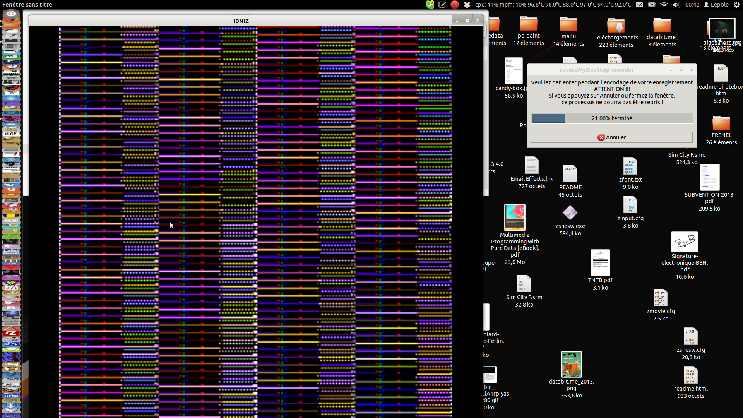The width and height of the screenshot is (743, 418).
Task: Open the power gear session menu
Action: (x=737, y=5)
